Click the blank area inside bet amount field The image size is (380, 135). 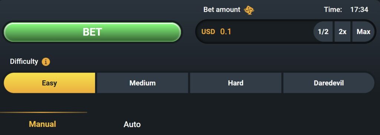pos(271,32)
